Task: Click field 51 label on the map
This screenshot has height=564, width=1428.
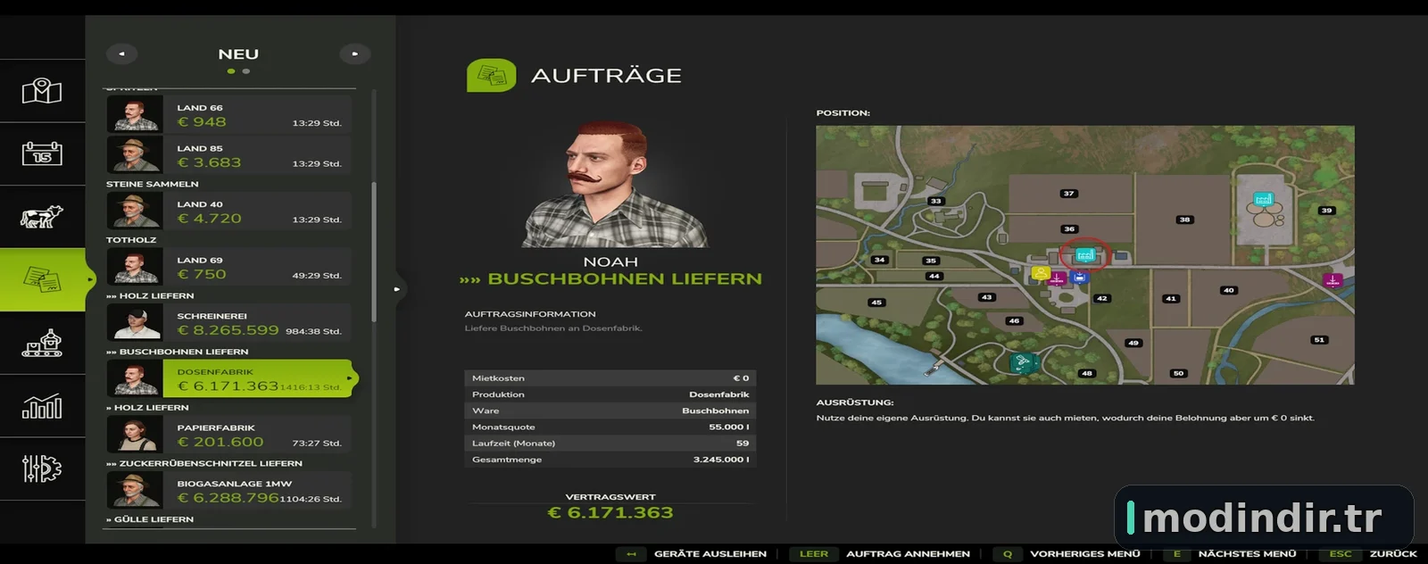Action: [x=1319, y=340]
